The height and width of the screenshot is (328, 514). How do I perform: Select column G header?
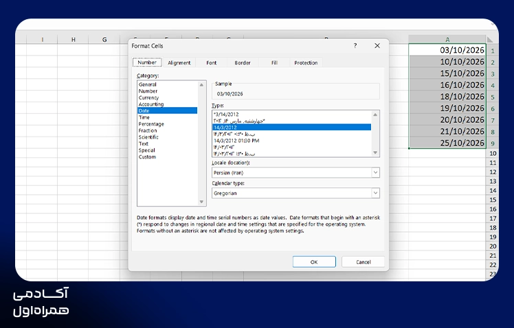pos(104,40)
